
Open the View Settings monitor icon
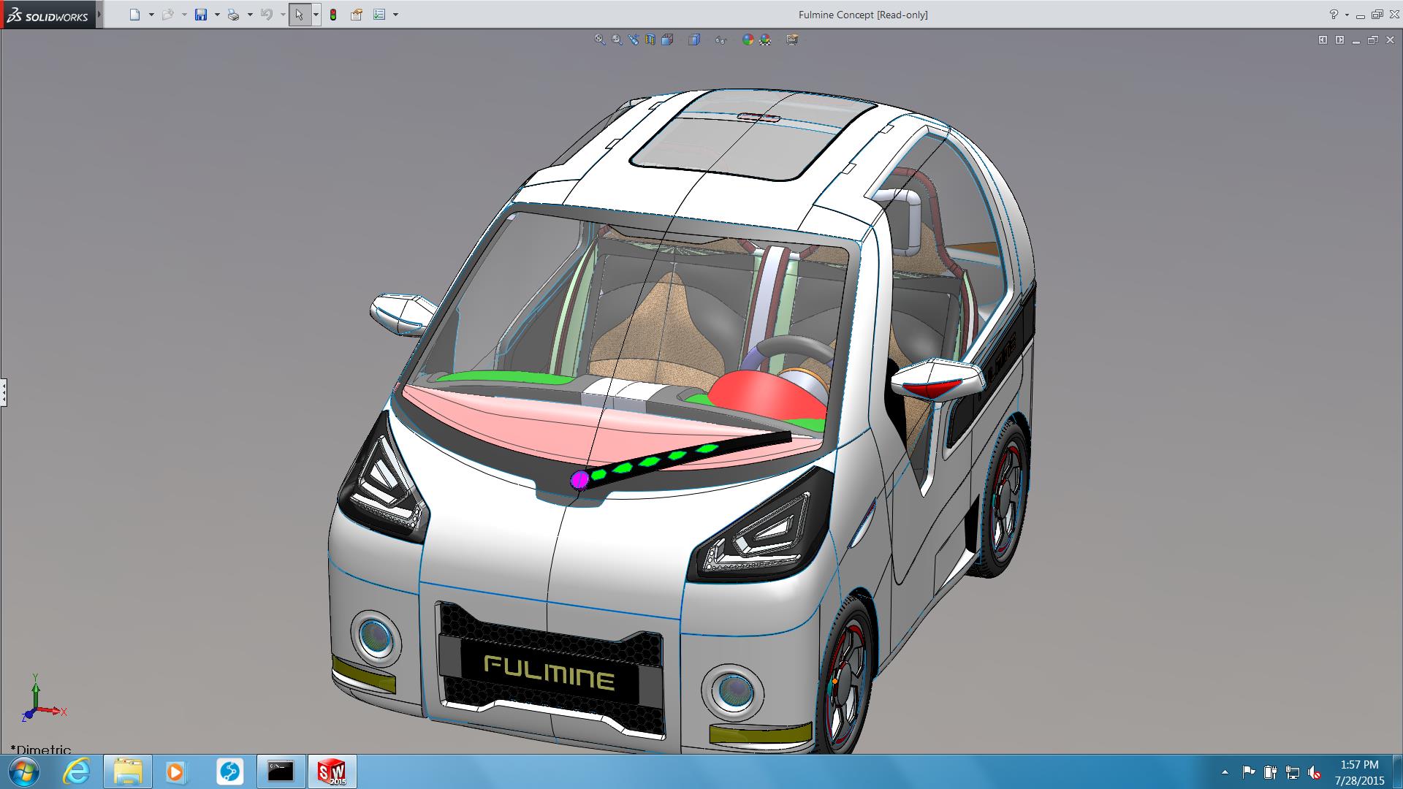[792, 40]
